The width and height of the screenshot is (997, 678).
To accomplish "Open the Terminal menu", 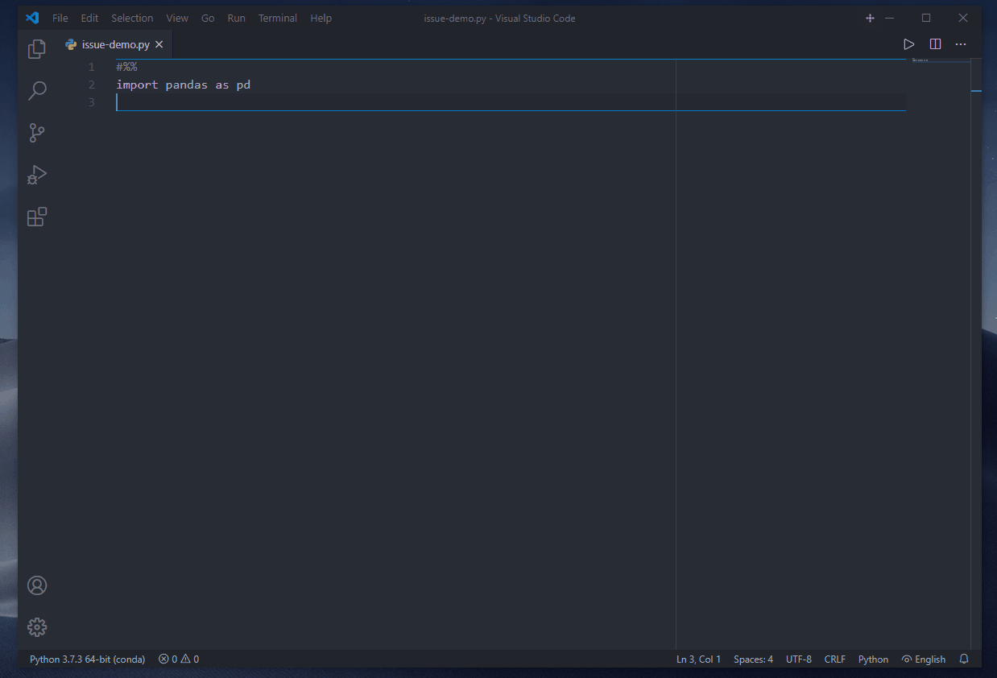I will 277,18.
